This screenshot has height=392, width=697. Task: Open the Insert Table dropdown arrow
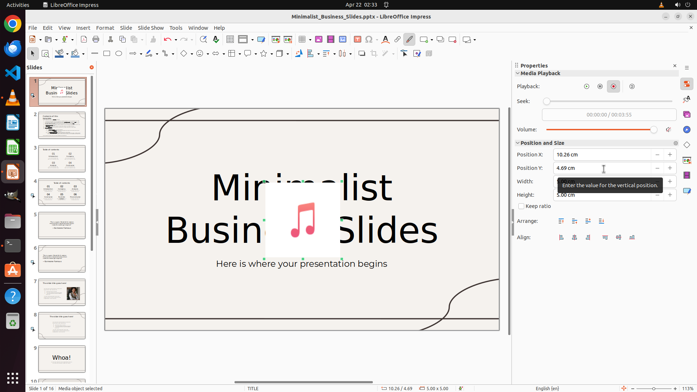pos(310,40)
